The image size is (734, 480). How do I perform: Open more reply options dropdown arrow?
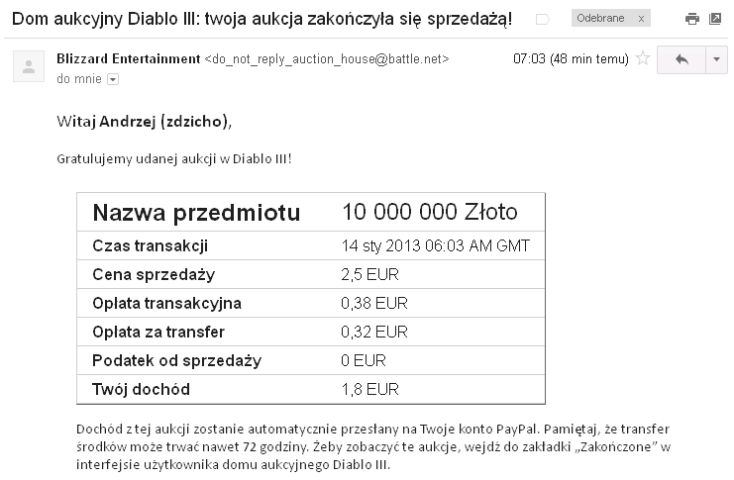[716, 59]
